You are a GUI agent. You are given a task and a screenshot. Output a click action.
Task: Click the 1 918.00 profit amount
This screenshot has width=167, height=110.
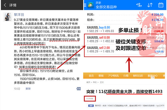(159, 51)
